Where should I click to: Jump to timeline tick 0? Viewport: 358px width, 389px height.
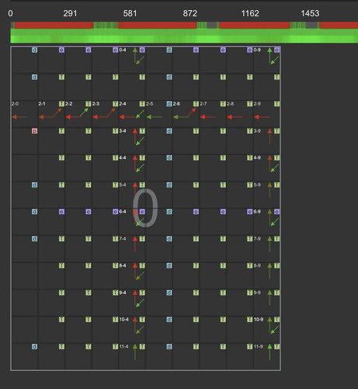10,13
